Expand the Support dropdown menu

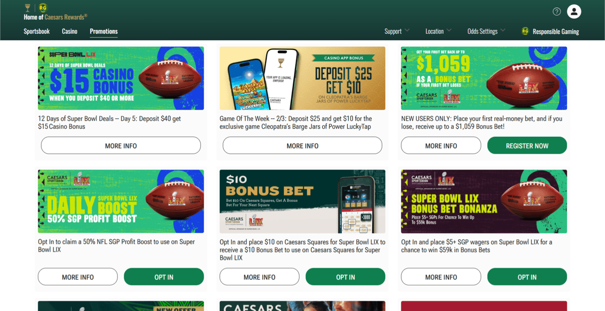397,31
